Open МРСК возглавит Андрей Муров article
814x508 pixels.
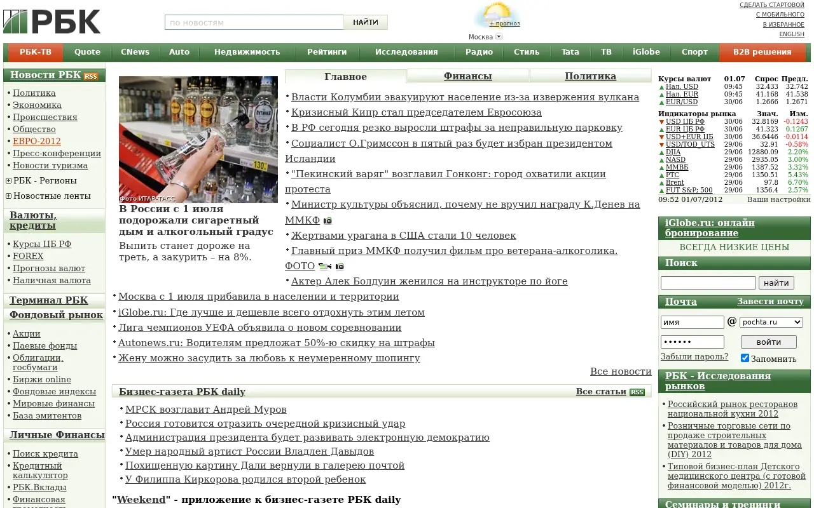206,410
